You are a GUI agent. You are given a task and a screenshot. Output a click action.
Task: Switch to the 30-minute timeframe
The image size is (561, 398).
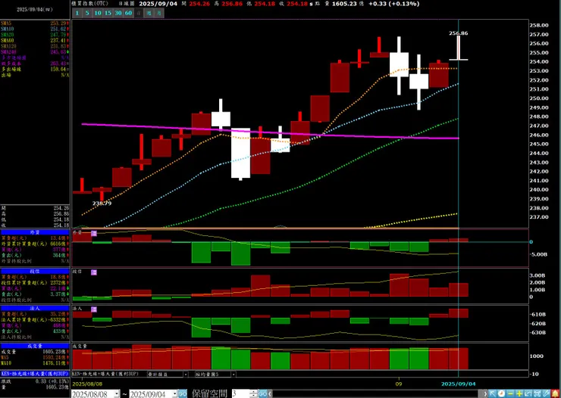pos(118,13)
